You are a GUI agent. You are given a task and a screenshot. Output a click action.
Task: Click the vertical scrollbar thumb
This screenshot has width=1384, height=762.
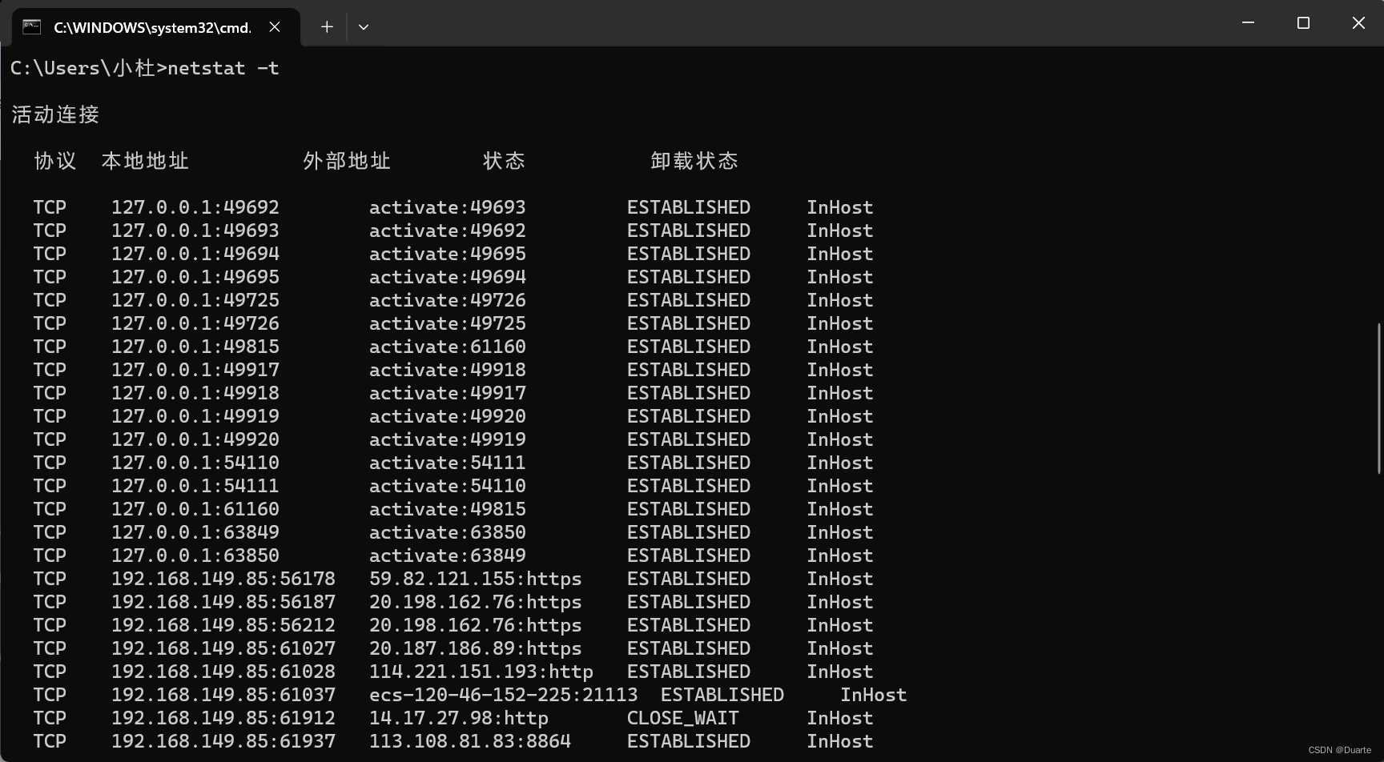pyautogui.click(x=1378, y=398)
